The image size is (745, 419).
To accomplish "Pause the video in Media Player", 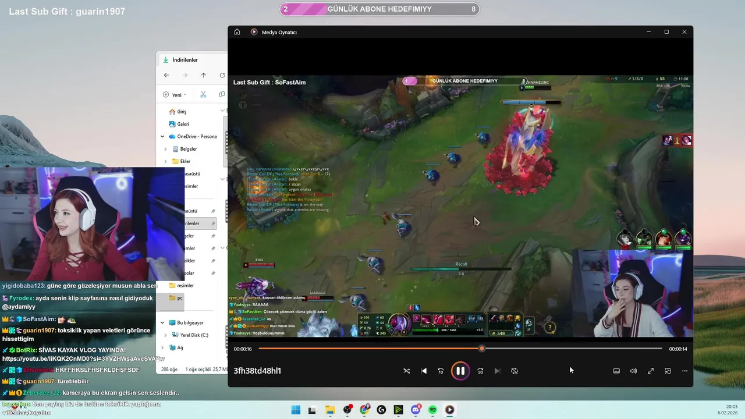I will 460,371.
